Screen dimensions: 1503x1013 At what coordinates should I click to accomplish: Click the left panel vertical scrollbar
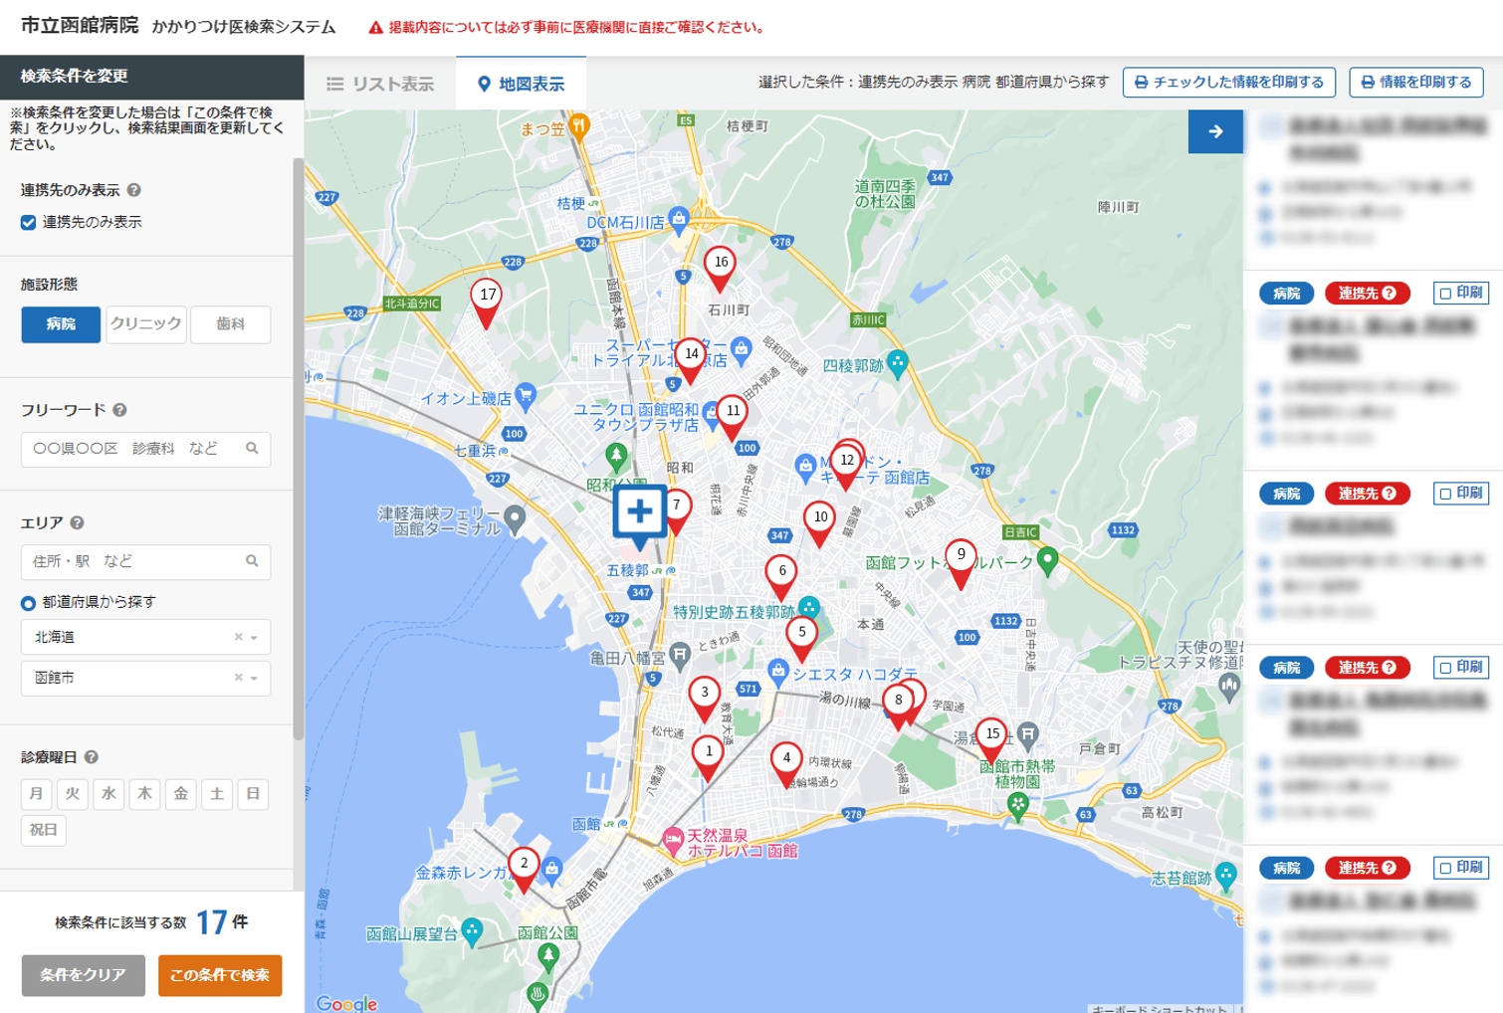pyautogui.click(x=298, y=448)
